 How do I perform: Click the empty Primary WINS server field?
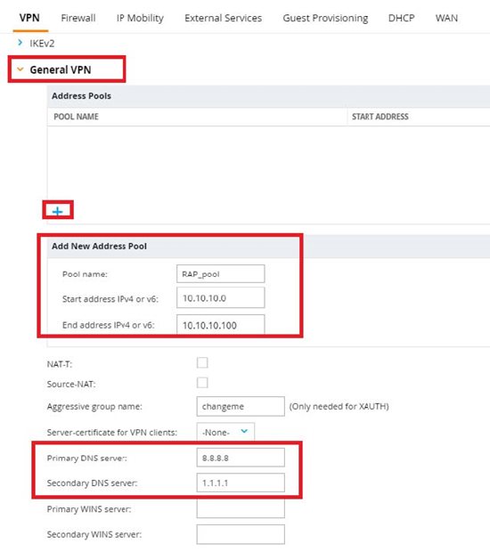pos(241,509)
